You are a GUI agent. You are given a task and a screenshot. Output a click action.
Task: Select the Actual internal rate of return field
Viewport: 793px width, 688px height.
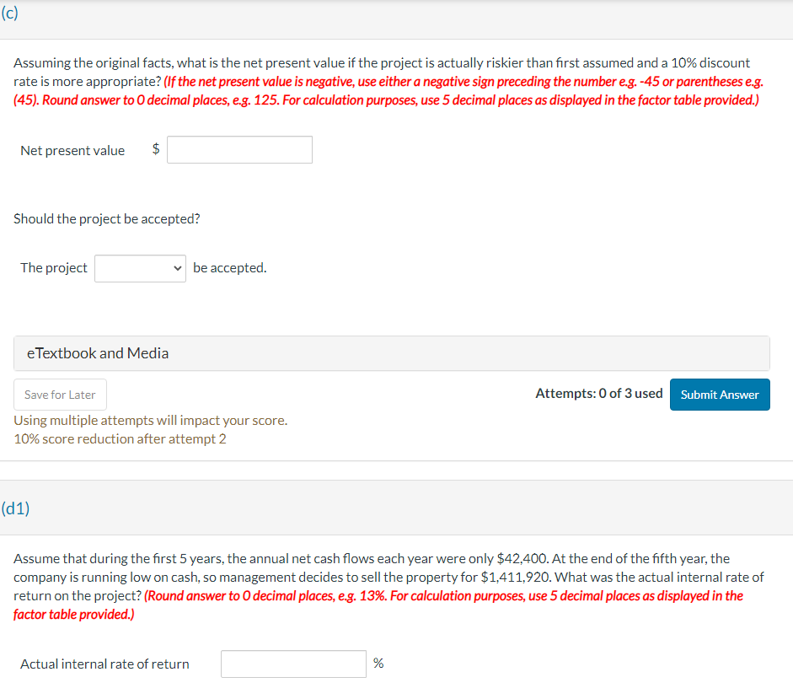[x=293, y=664]
